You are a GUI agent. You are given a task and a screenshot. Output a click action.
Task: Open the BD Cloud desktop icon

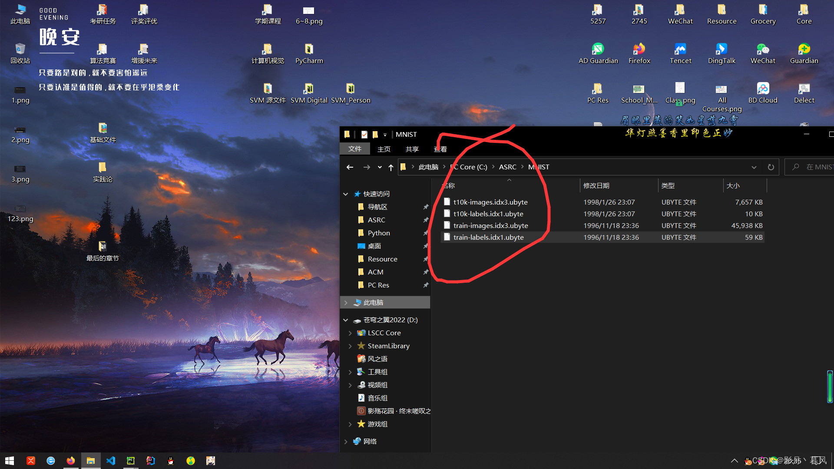click(763, 93)
